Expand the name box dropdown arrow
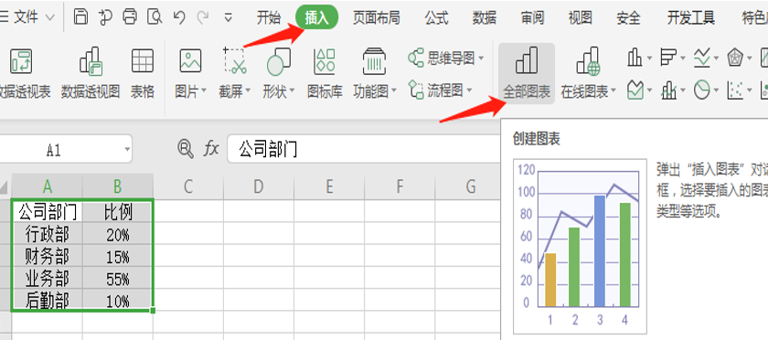The width and height of the screenshot is (768, 340). coord(127,149)
